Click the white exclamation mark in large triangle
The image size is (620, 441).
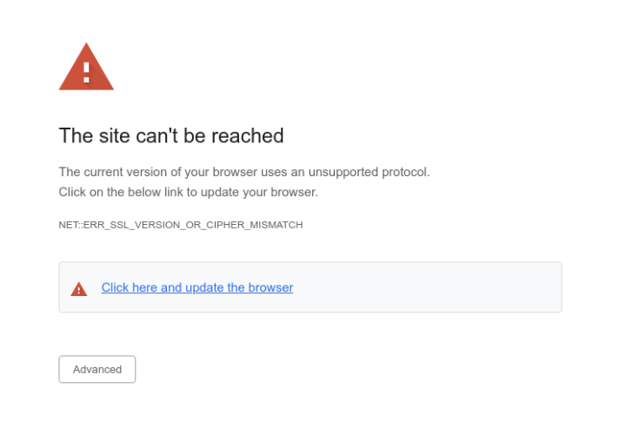86,73
